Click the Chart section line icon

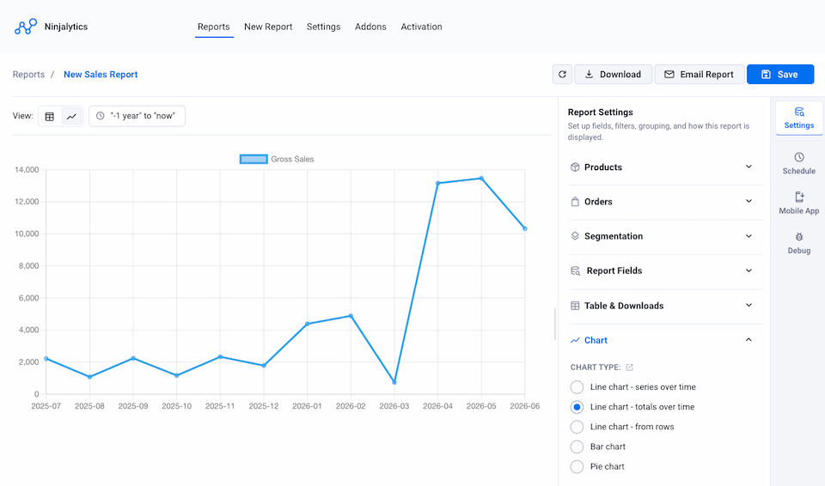pyautogui.click(x=575, y=340)
